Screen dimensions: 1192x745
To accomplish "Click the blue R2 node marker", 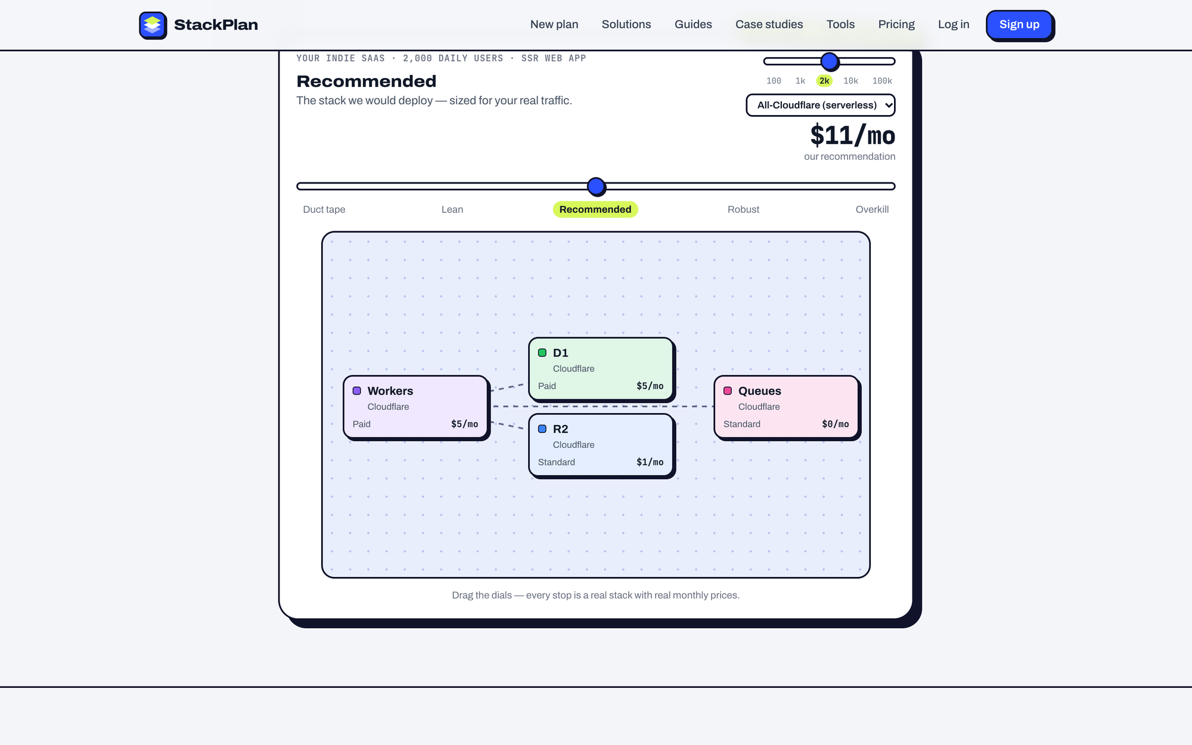I will coord(542,429).
